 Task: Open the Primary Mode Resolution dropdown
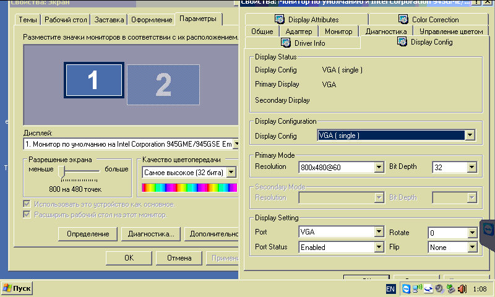coord(379,167)
